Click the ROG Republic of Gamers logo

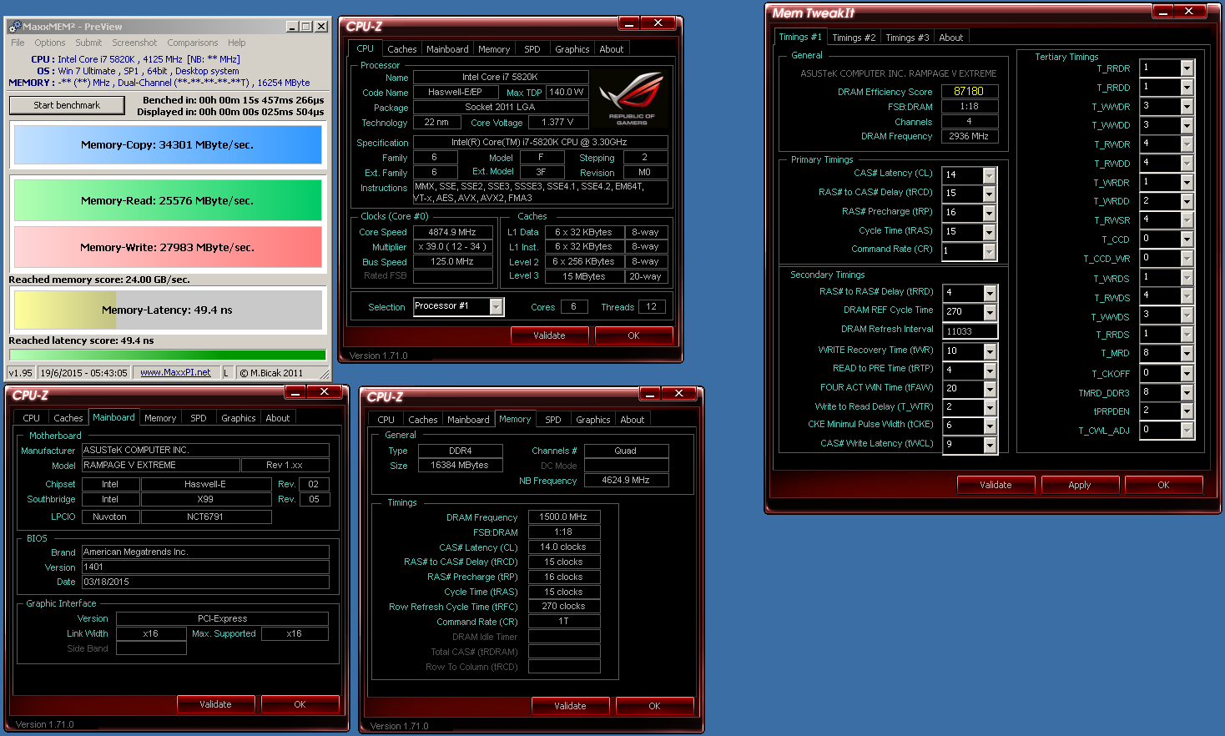632,99
